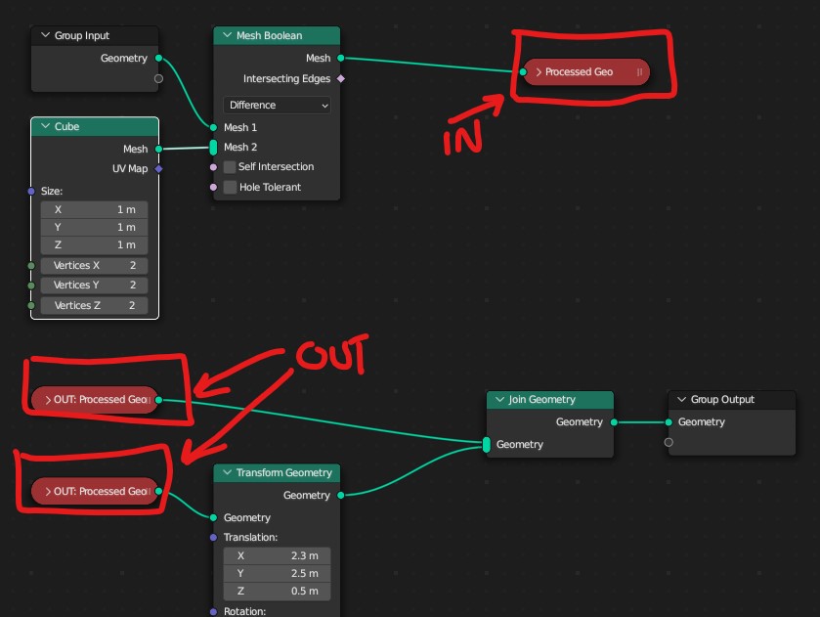
Task: Click the Intersecting Edges diamond socket
Action: tap(341, 78)
